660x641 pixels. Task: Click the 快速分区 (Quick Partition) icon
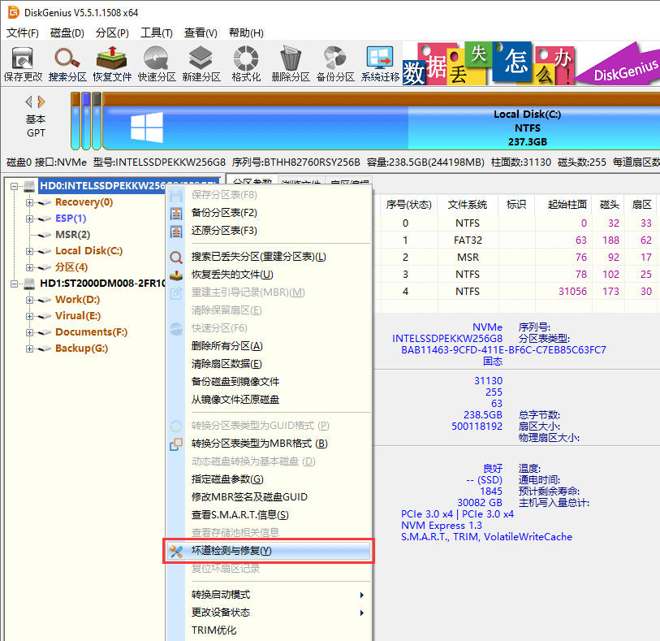point(157,63)
